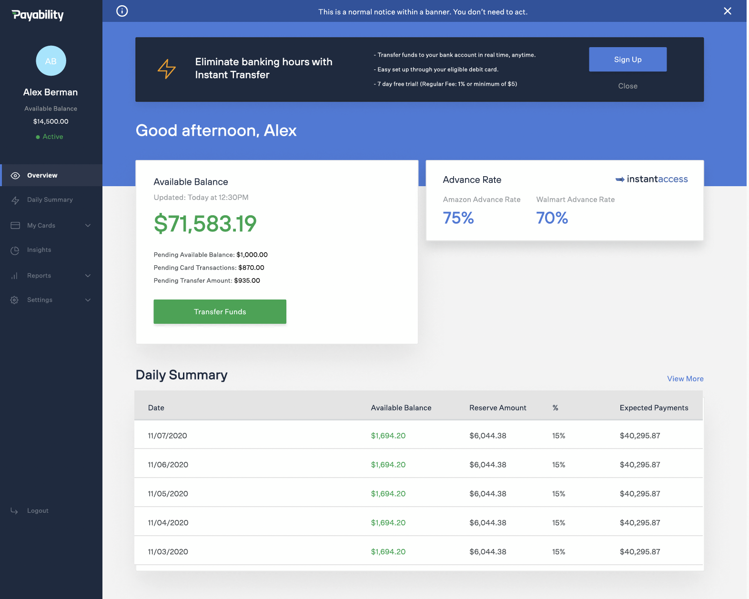Dismiss the notice banner with the X
Viewport: 749px width, 599px height.
(x=727, y=11)
